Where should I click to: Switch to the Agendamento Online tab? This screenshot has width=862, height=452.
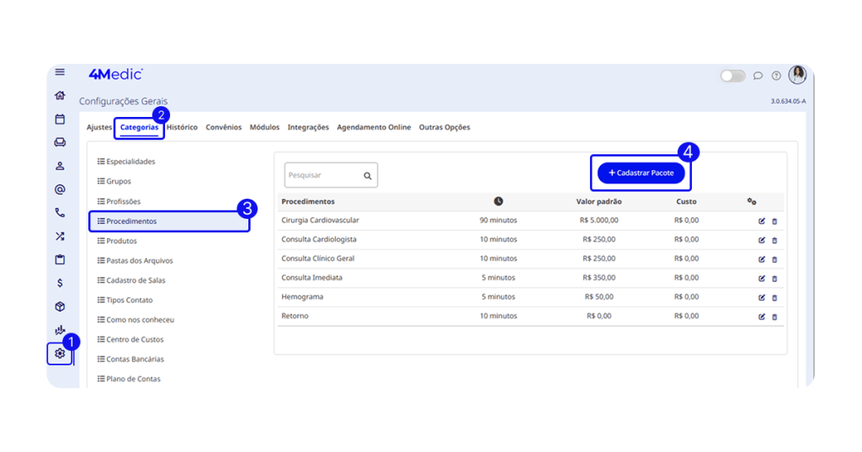[x=374, y=128]
